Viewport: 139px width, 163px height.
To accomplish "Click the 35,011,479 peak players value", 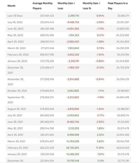I will point(123,128).
